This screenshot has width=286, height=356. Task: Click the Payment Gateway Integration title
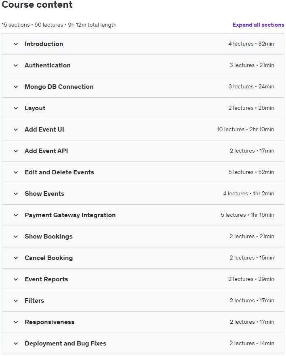(70, 215)
